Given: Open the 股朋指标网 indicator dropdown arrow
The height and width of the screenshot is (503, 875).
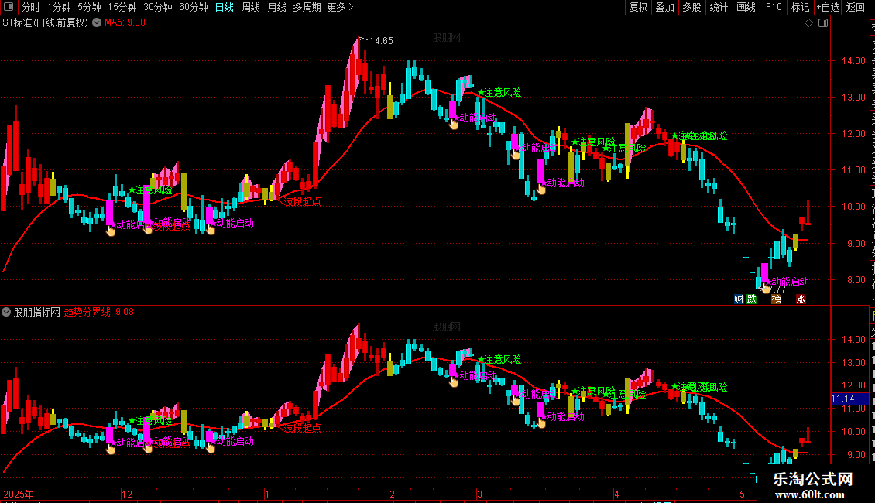Looking at the screenshot, I should click(x=6, y=312).
